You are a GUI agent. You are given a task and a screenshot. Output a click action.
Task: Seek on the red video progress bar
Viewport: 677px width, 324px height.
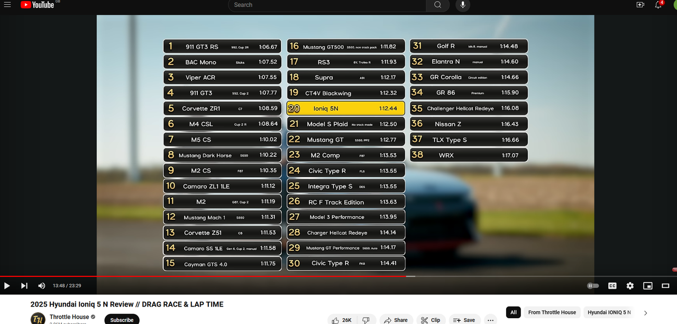coord(203,276)
